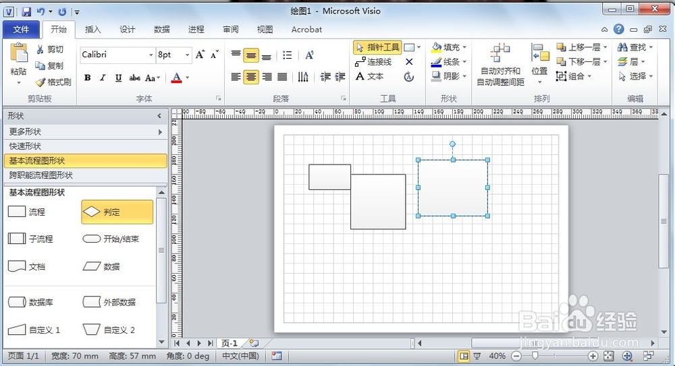Image resolution: width=675 pixels, height=366 pixels.
Task: Select the large middle rectangle shape
Action: click(x=378, y=202)
